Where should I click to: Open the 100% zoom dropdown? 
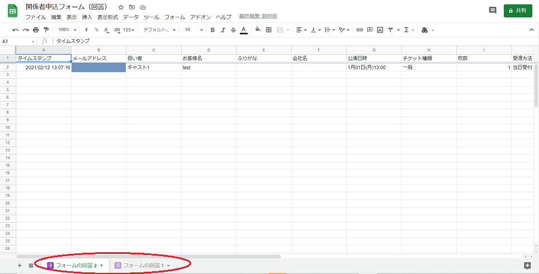coord(67,30)
